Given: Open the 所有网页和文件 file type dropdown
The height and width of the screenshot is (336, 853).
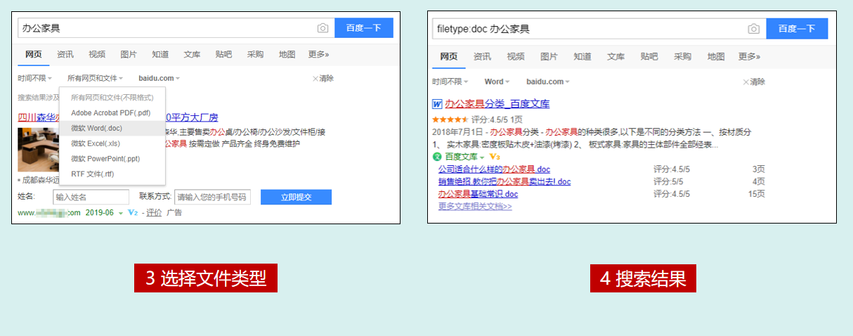Looking at the screenshot, I should (95, 79).
